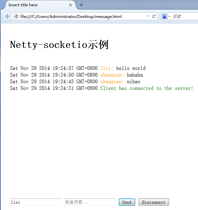Click the 'lisi:' sender name in chat log
This screenshot has height=210, width=198.
(x=107, y=68)
